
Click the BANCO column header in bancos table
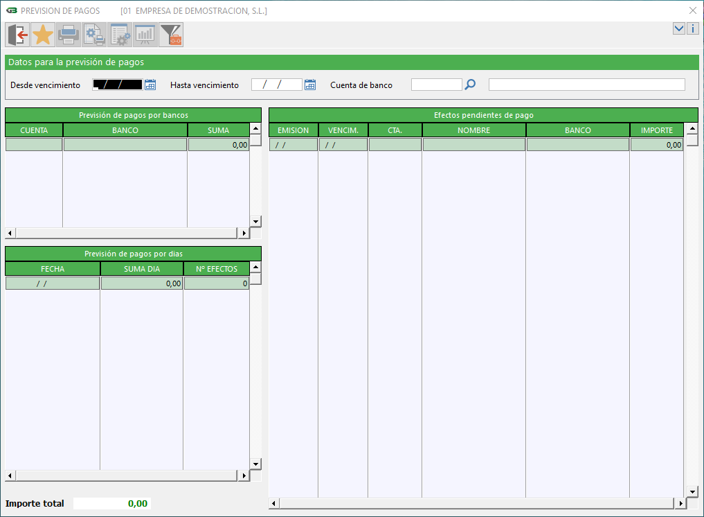click(x=125, y=130)
